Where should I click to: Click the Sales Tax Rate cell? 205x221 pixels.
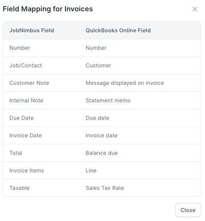[105, 188]
